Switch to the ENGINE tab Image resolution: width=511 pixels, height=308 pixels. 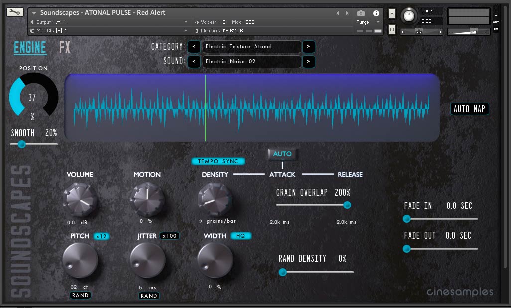[30, 48]
